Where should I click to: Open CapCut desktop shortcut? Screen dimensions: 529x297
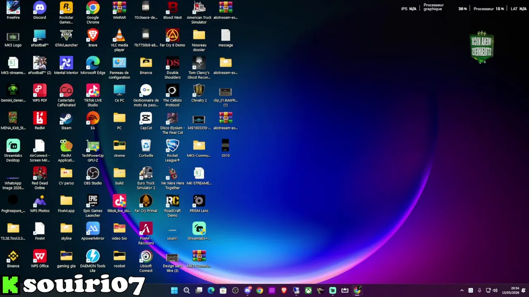pos(146,121)
